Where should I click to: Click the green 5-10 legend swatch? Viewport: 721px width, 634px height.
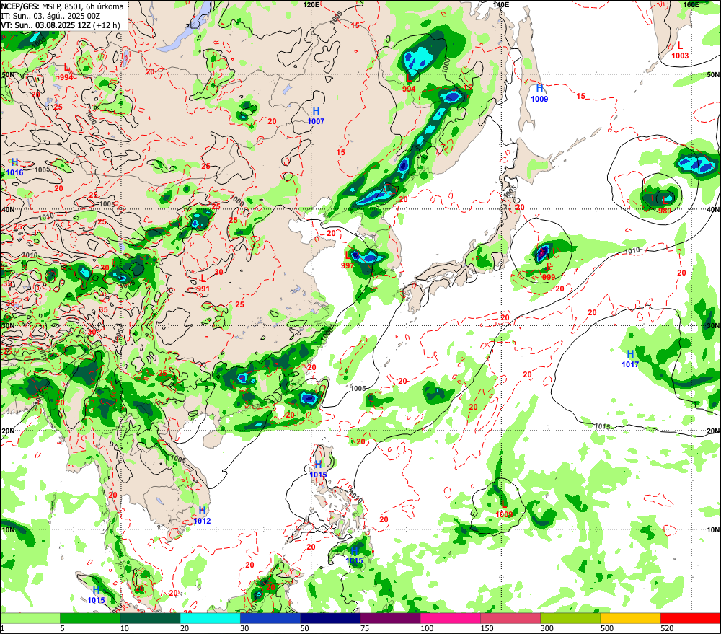pyautogui.click(x=90, y=618)
